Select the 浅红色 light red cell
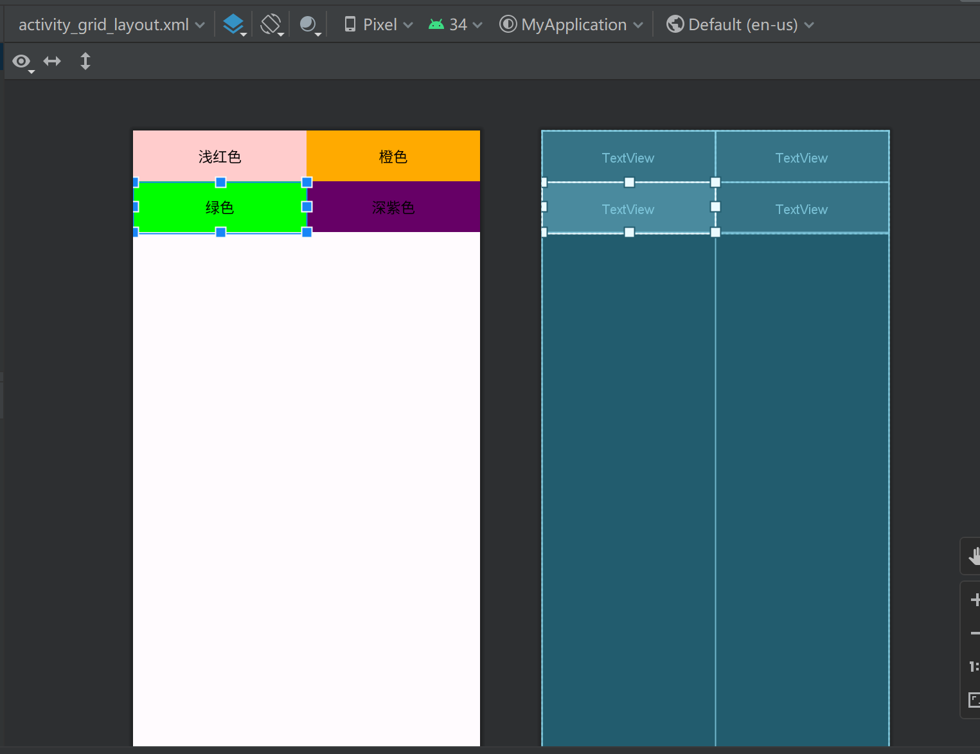980x754 pixels. [220, 156]
